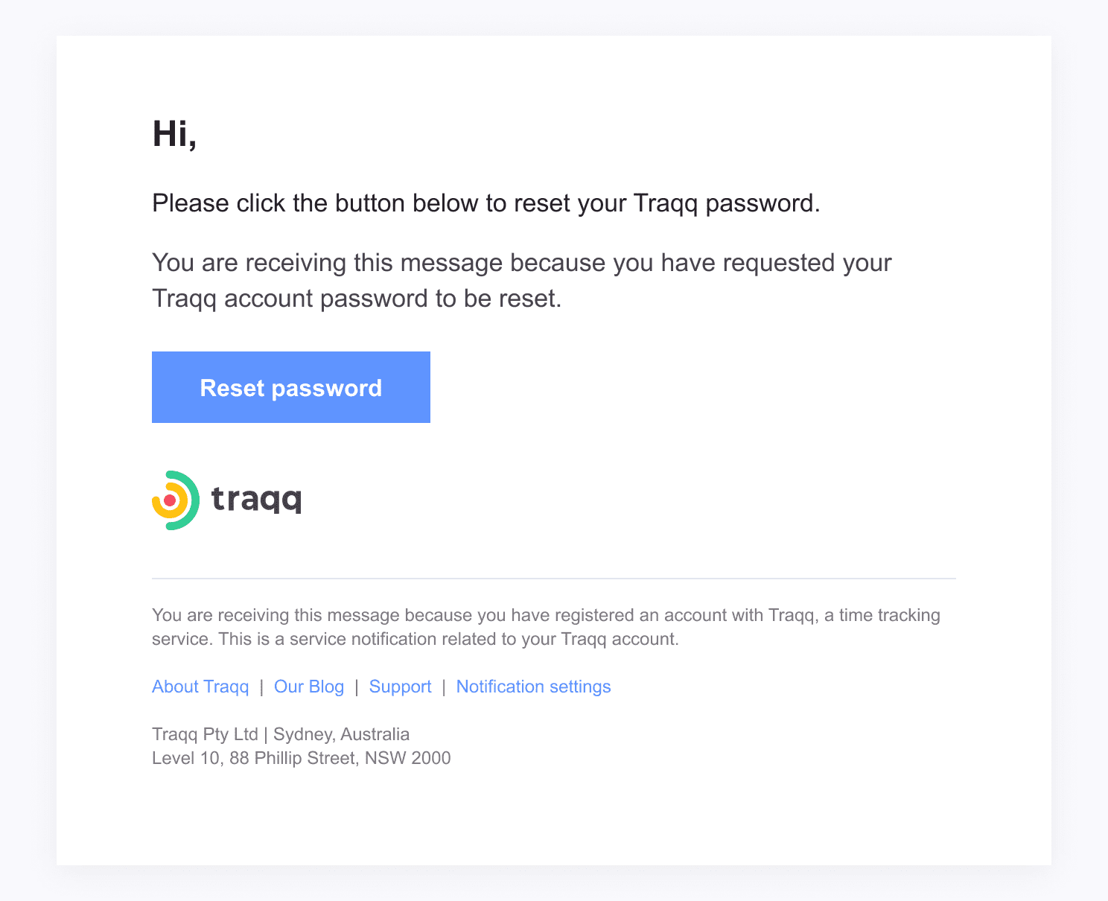This screenshot has width=1108, height=901.
Task: Click the Traqq circular logo icon
Action: point(176,500)
